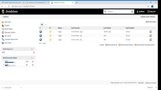161x90 pixels.
Task: Schedule a build for test1
Action: 151,32
